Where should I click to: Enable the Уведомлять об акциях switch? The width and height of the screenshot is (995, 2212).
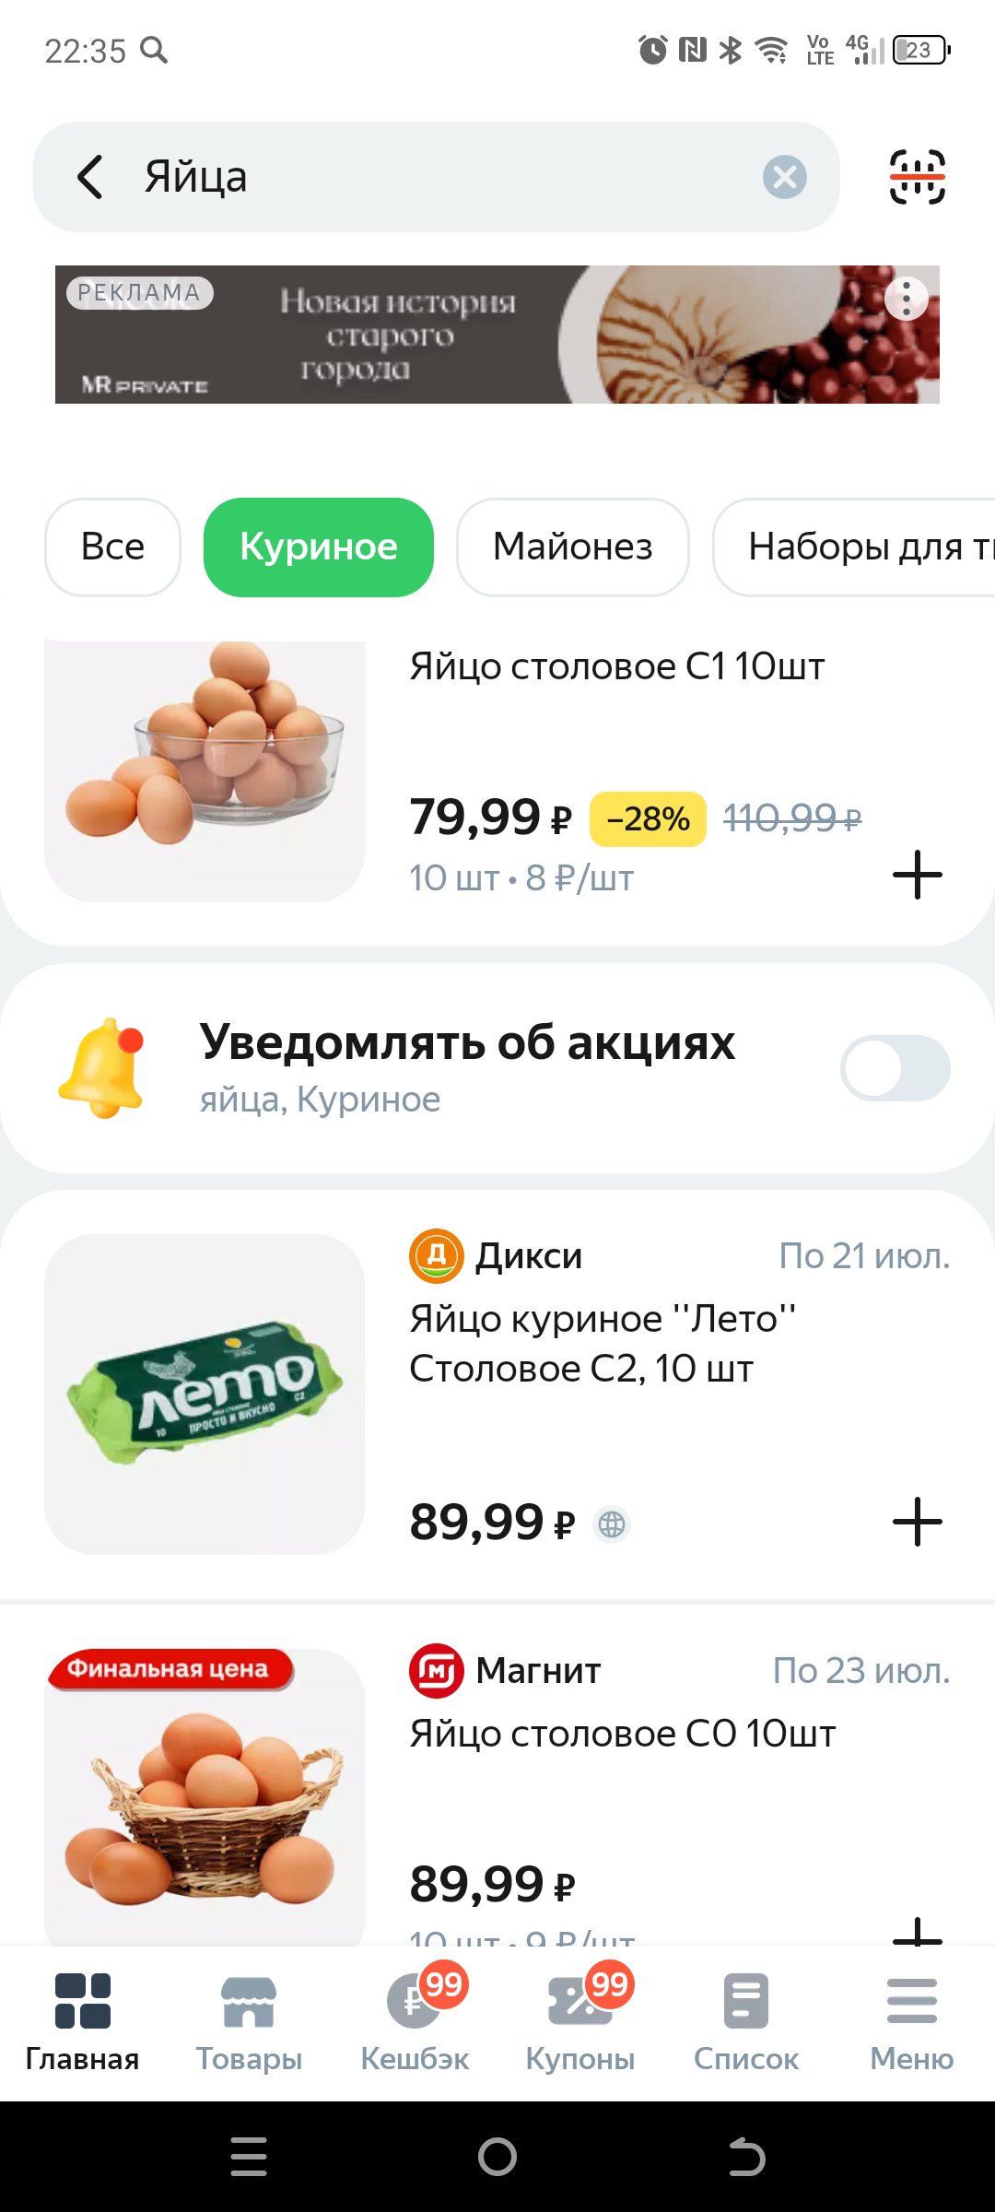[895, 1068]
